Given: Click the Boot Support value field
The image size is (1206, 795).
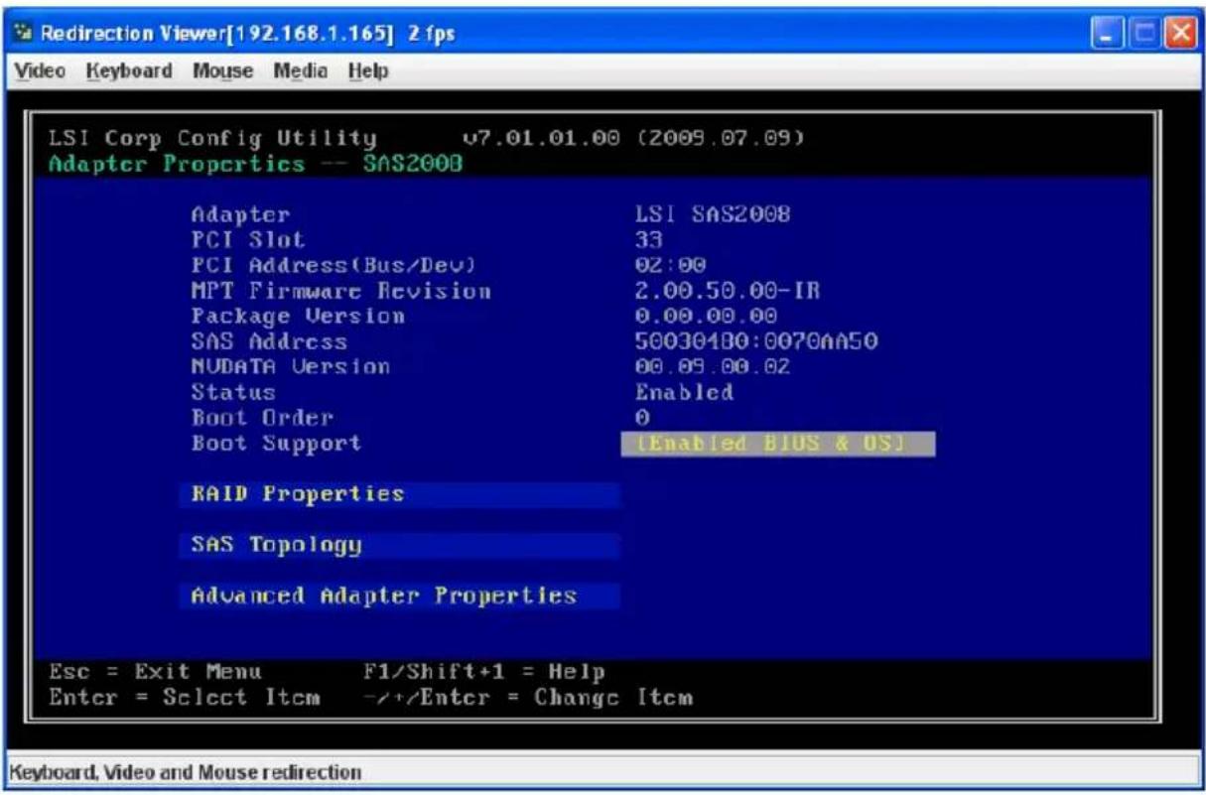Looking at the screenshot, I should click(778, 444).
